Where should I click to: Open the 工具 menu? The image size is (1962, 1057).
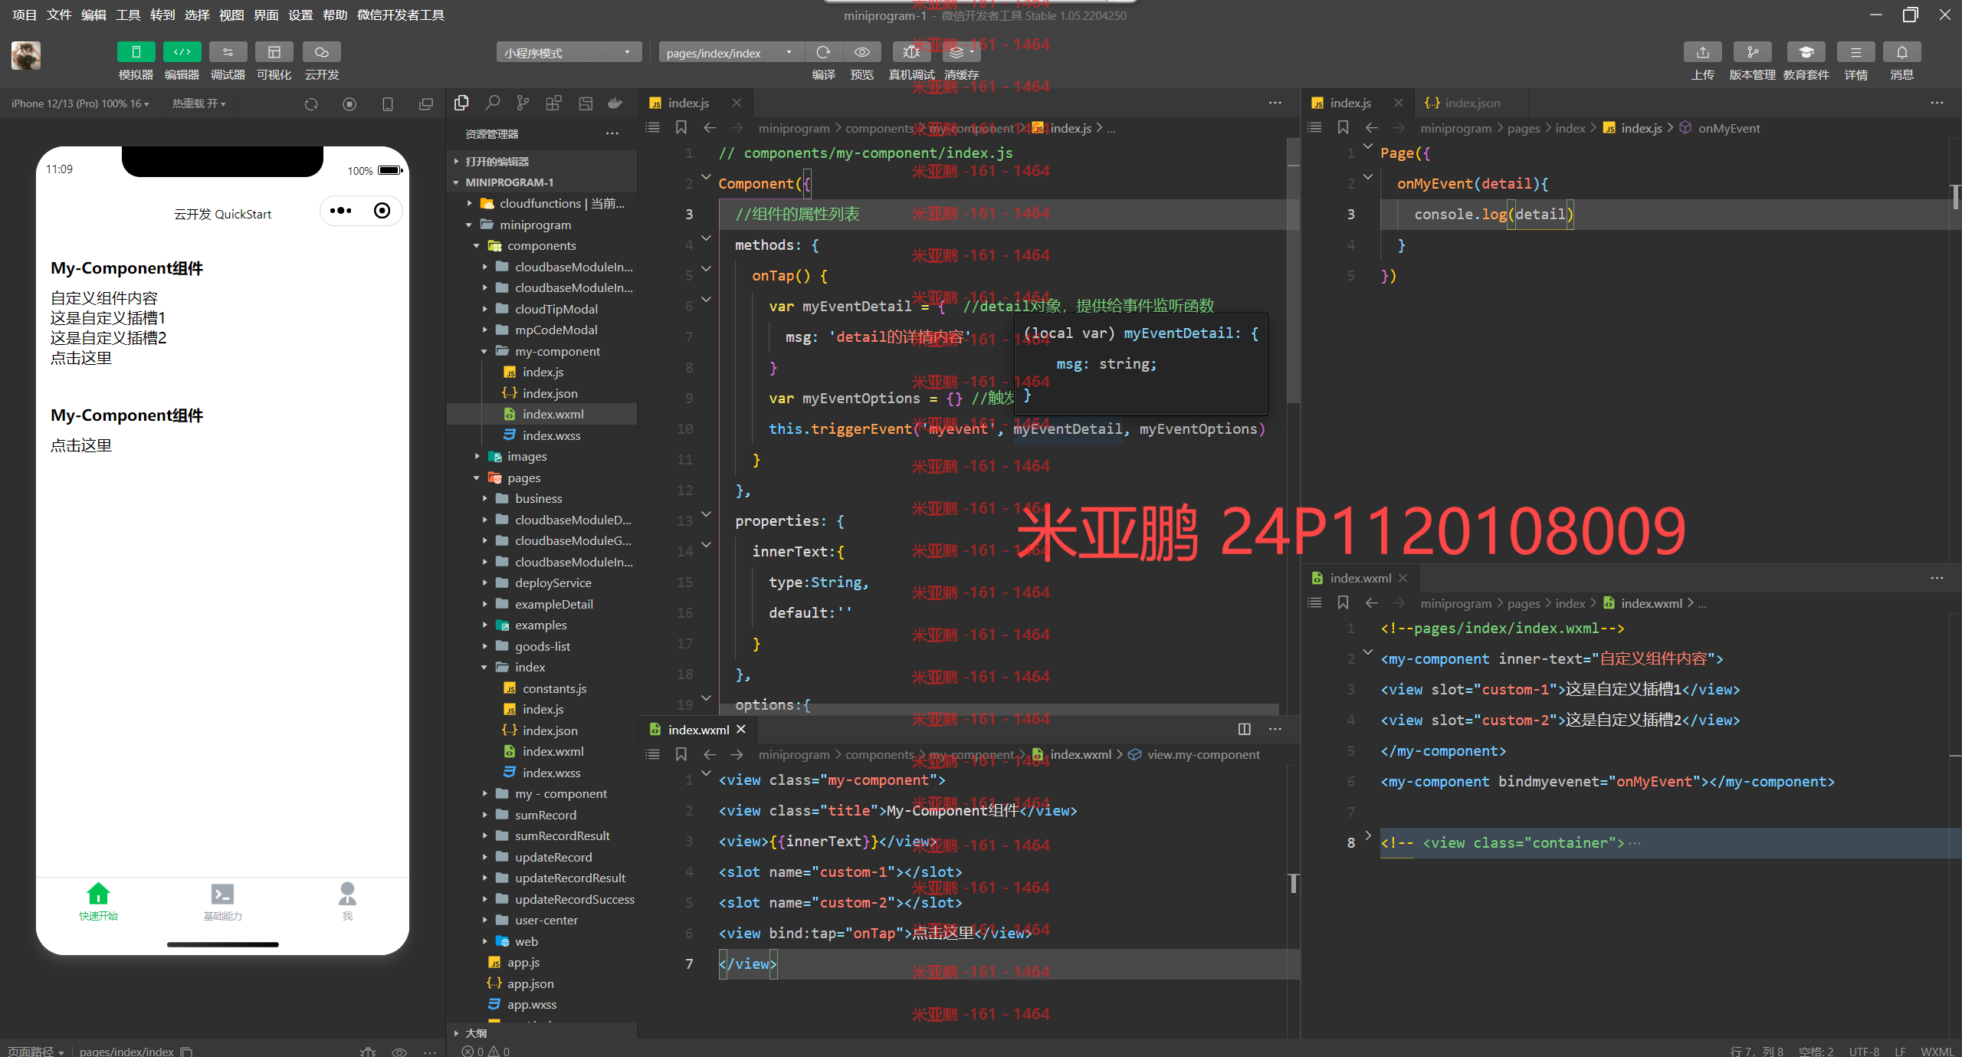point(128,15)
